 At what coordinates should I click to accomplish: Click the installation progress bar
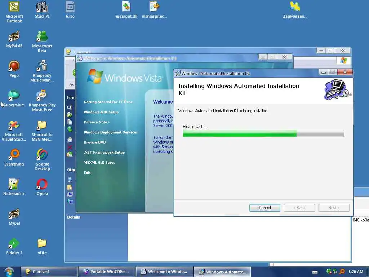263,133
